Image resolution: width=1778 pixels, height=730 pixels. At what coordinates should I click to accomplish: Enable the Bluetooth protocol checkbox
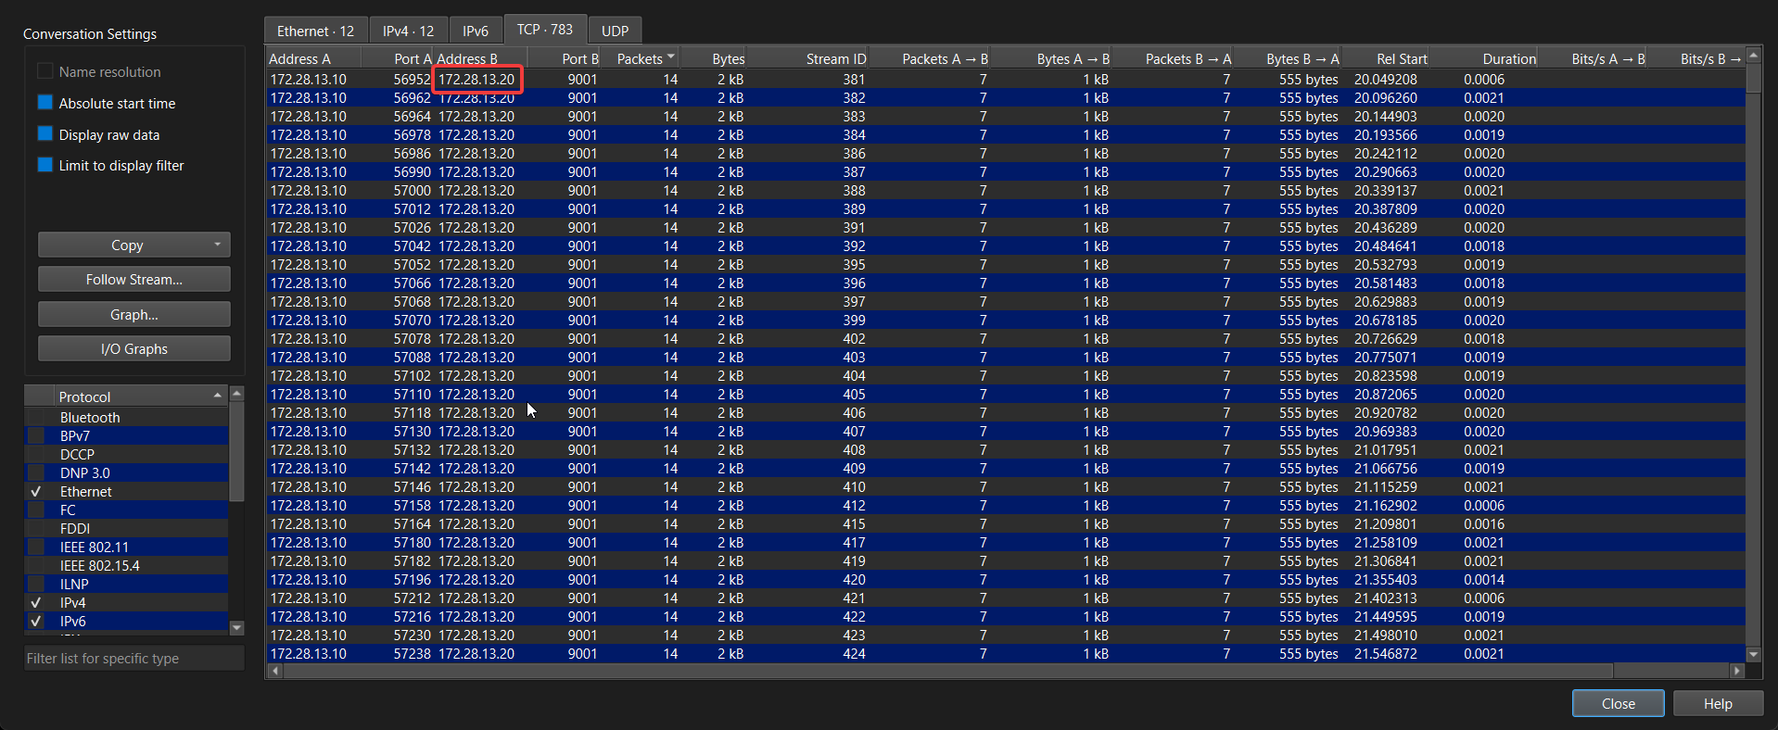[x=36, y=418]
